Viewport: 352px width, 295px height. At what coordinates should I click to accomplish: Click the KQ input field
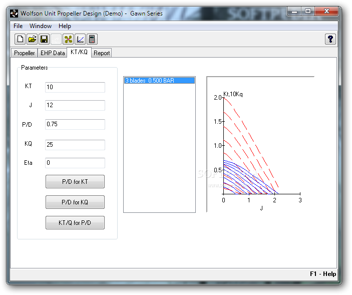tap(75, 145)
